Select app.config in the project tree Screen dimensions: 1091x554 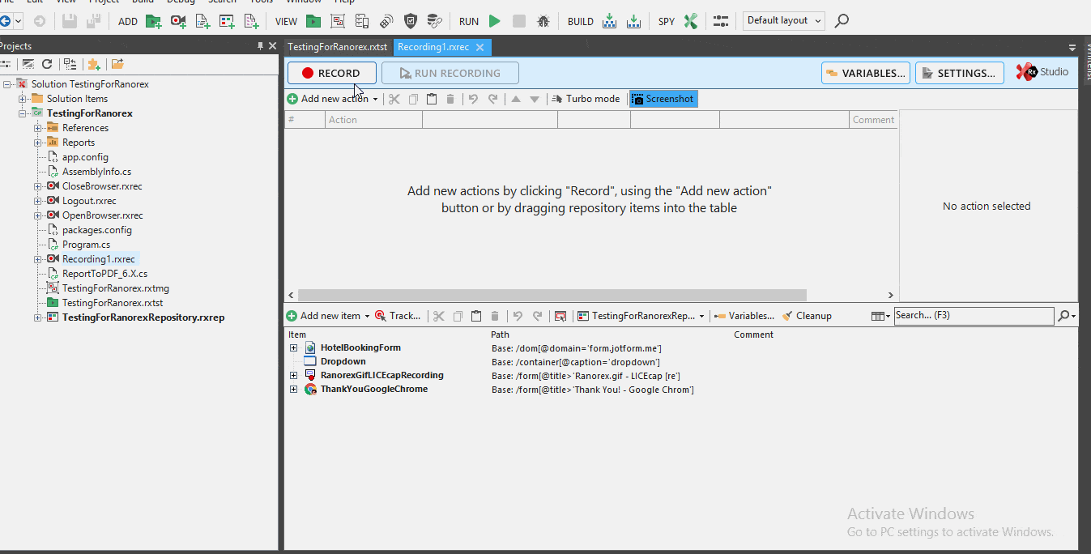pos(85,157)
